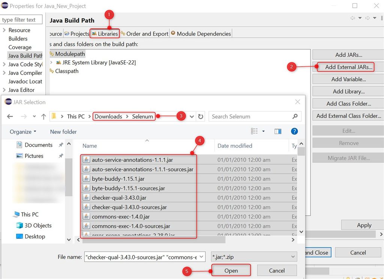
Task: Change the file view layout icon
Action: [x=254, y=131]
